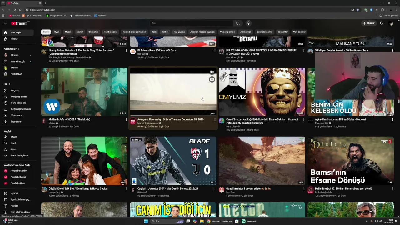The width and height of the screenshot is (400, 225).
Task: Open options menu for Motive & Jefe video
Action: point(126,120)
